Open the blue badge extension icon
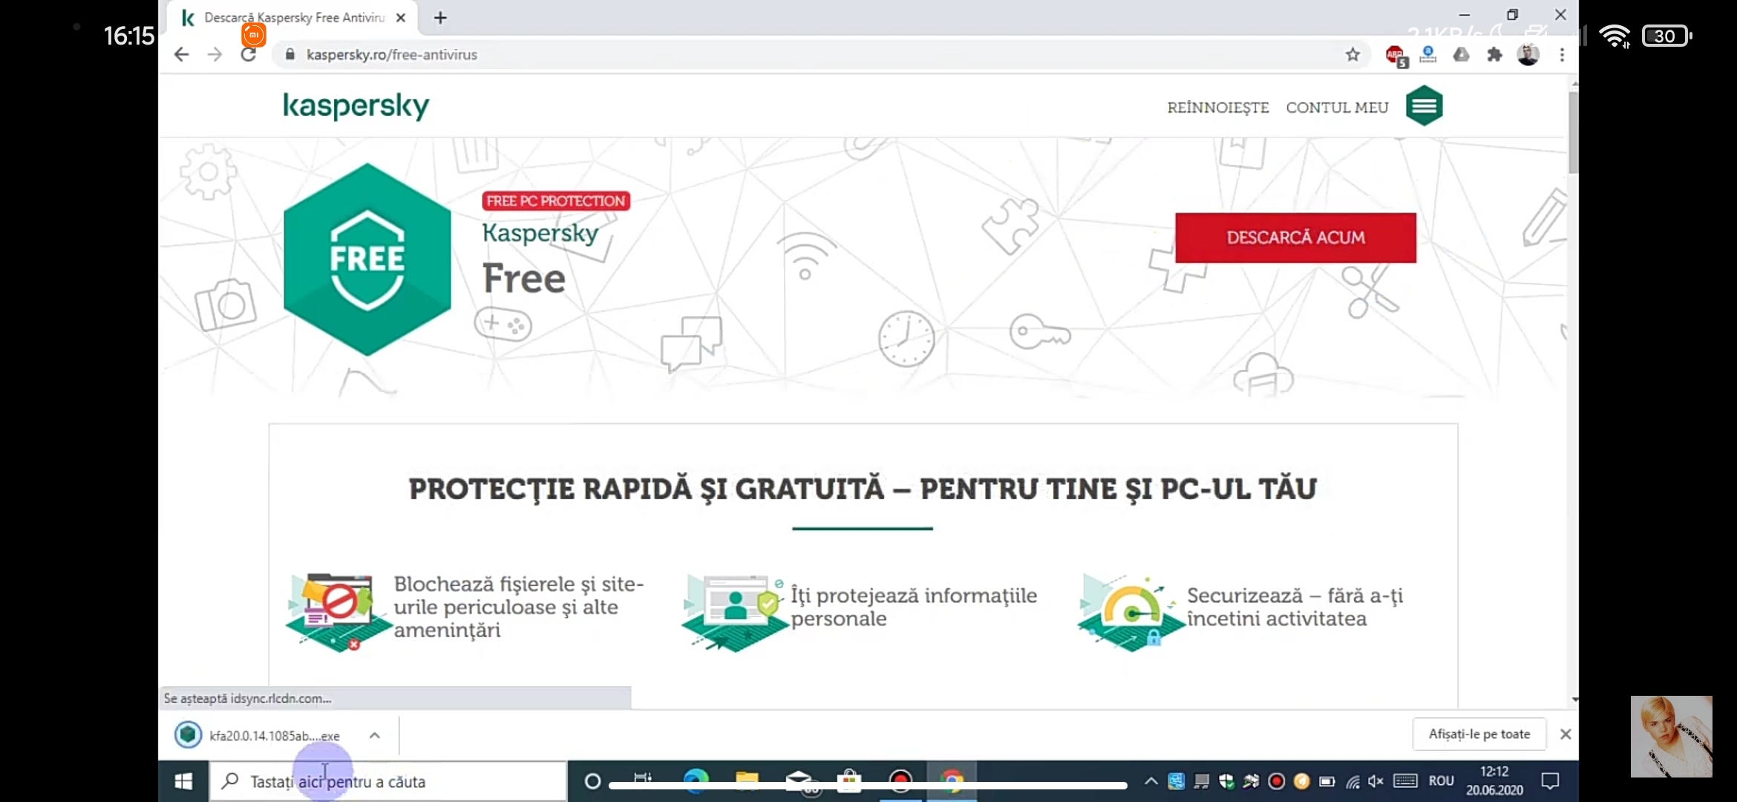 click(x=1427, y=54)
